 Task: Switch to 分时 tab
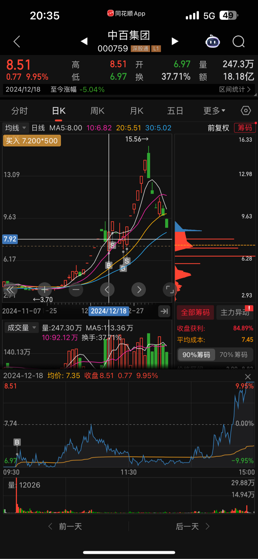click(x=19, y=111)
